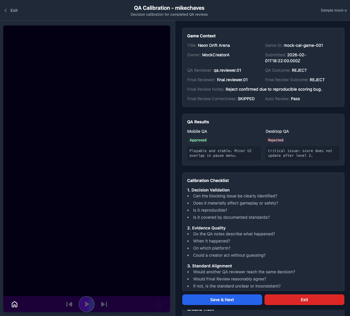Image resolution: width=350 pixels, height=316 pixels.
Task: Click the Calibration Checklist heading
Action: click(x=208, y=181)
